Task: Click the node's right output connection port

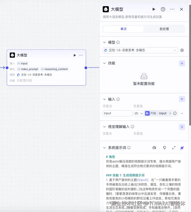Action: [x=86, y=68]
